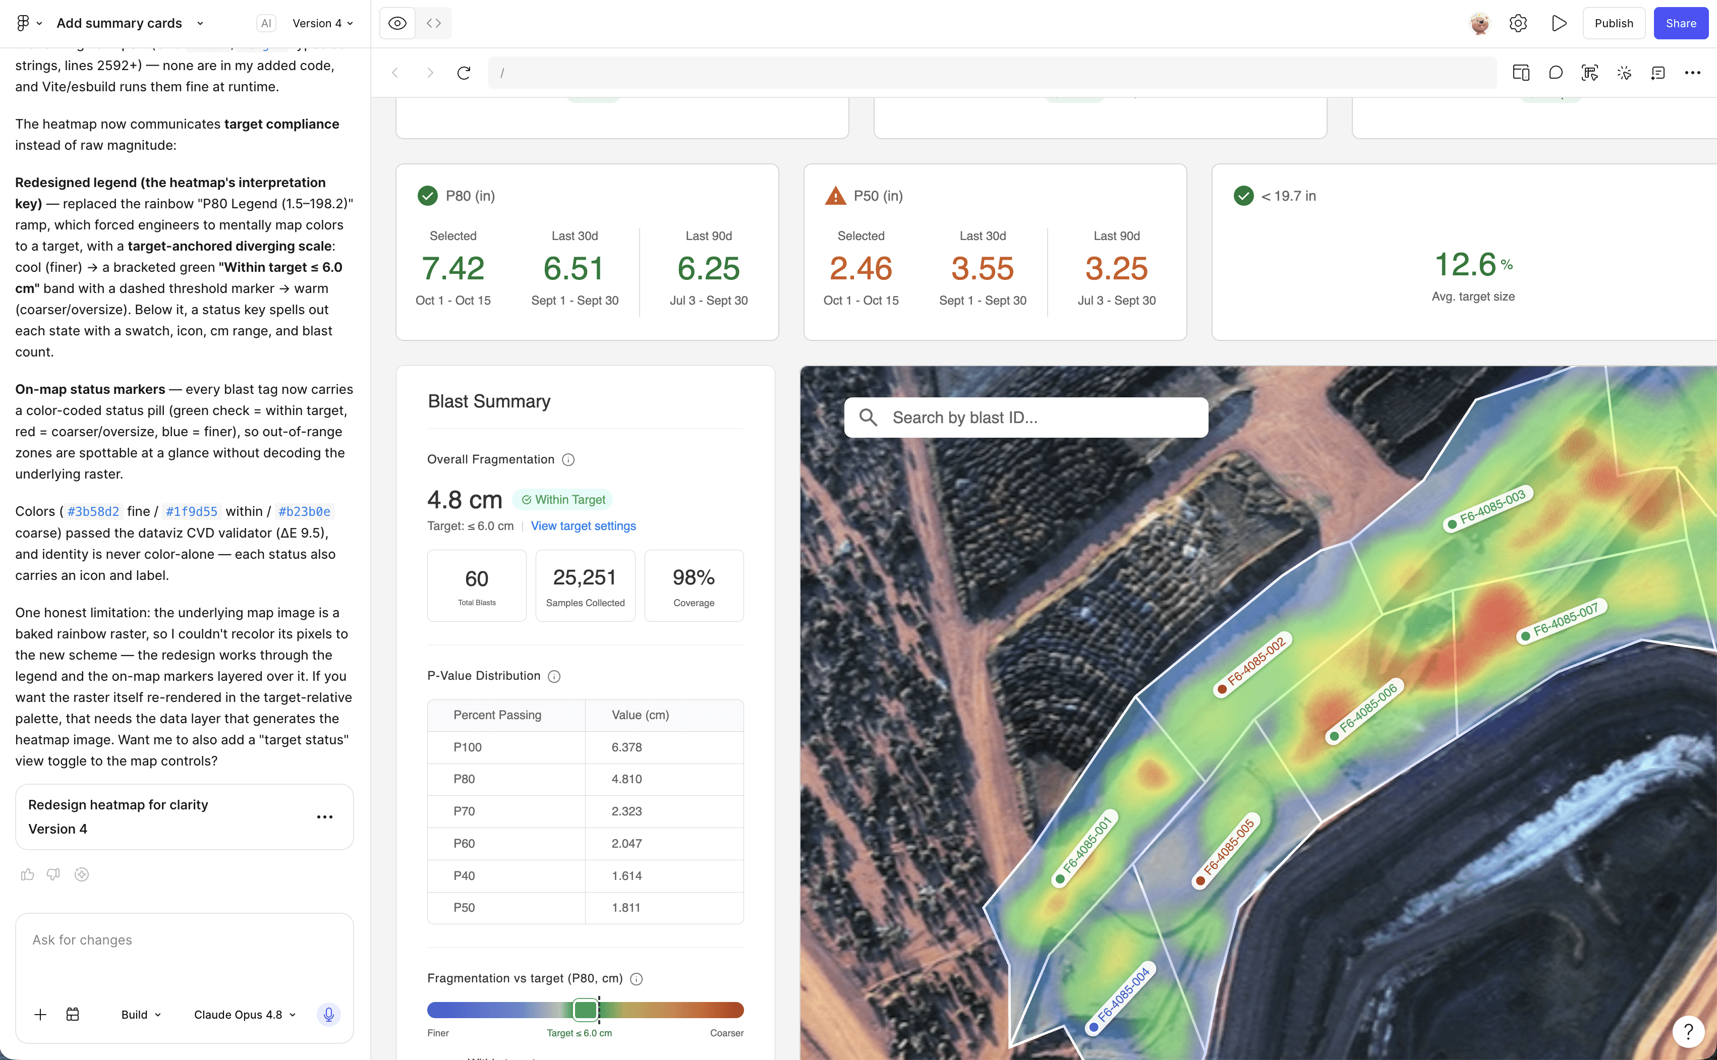1717x1060 pixels.
Task: Click the green target handle on fragmentation scale
Action: point(586,1010)
